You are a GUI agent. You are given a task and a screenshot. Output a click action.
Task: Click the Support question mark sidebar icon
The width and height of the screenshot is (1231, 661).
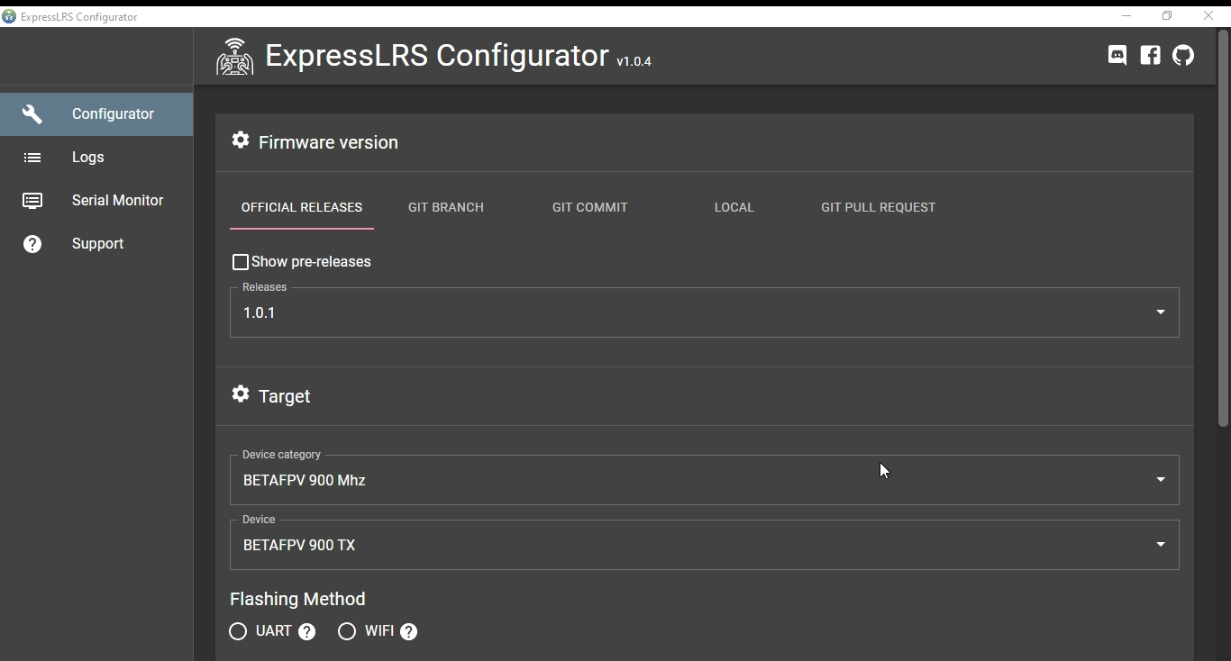click(x=32, y=244)
